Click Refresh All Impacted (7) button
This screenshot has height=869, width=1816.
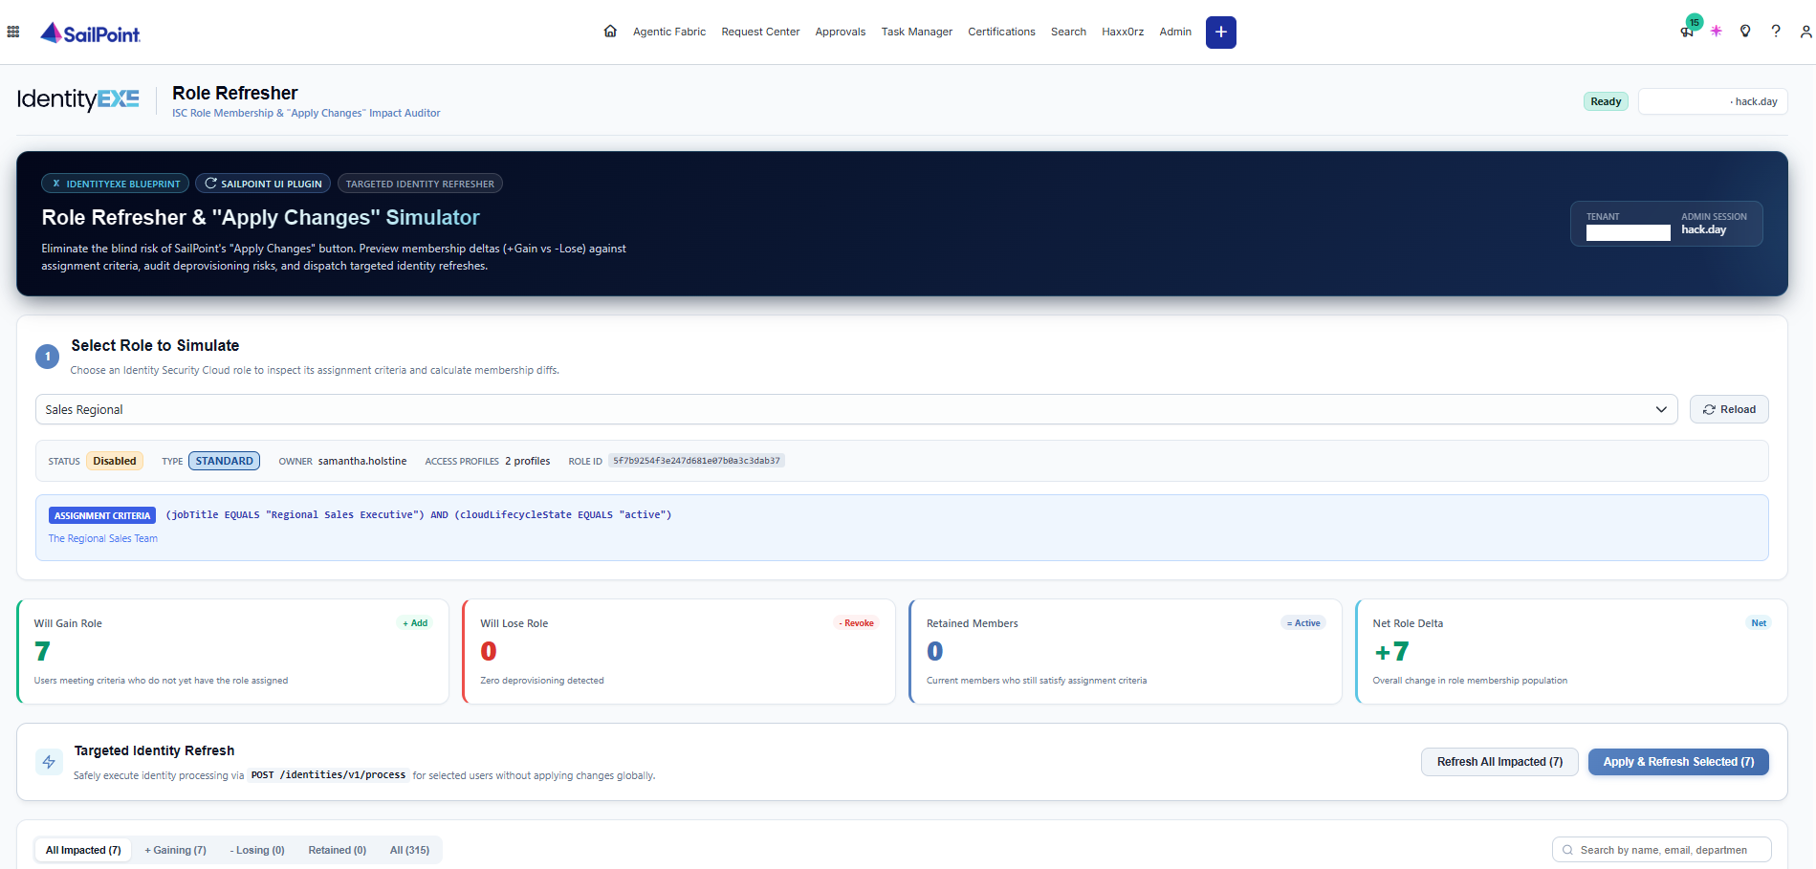pos(1499,762)
